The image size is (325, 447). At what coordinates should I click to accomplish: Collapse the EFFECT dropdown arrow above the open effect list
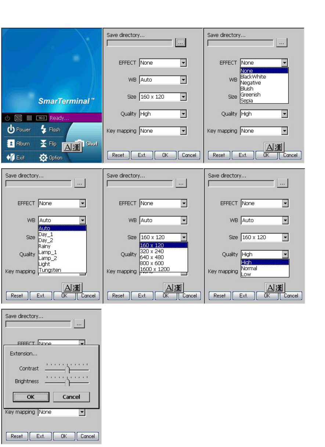tap(285, 63)
